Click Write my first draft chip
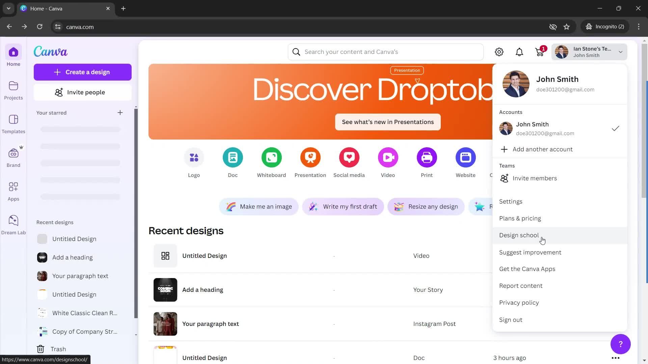Image resolution: width=648 pixels, height=364 pixels. (343, 207)
